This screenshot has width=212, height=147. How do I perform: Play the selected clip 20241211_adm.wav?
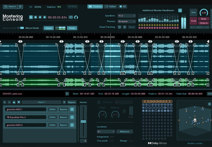click(x=67, y=94)
